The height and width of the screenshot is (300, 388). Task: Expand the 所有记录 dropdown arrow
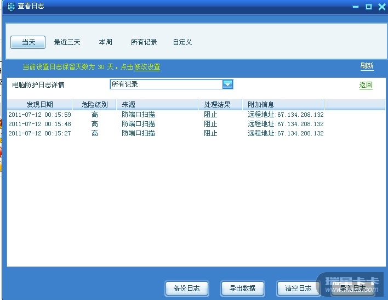[x=227, y=84]
